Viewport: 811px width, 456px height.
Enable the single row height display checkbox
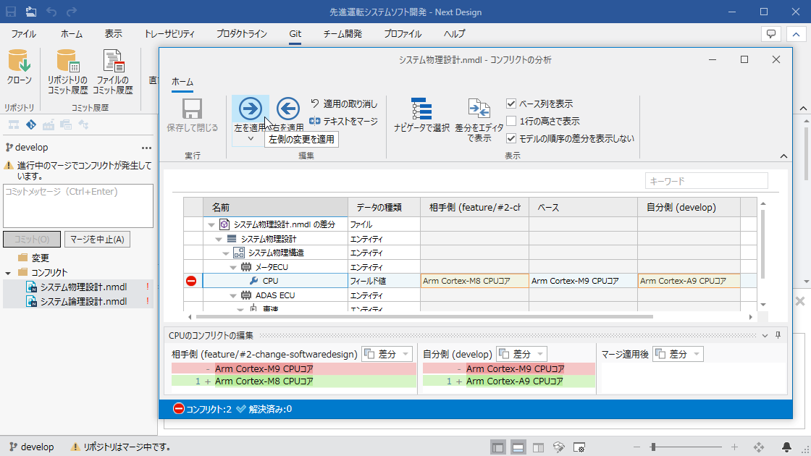point(511,121)
